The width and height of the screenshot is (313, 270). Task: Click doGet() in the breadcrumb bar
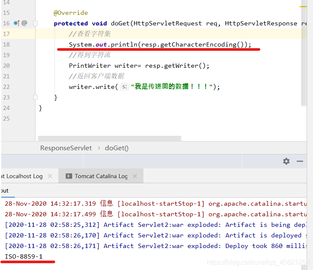[x=117, y=148]
